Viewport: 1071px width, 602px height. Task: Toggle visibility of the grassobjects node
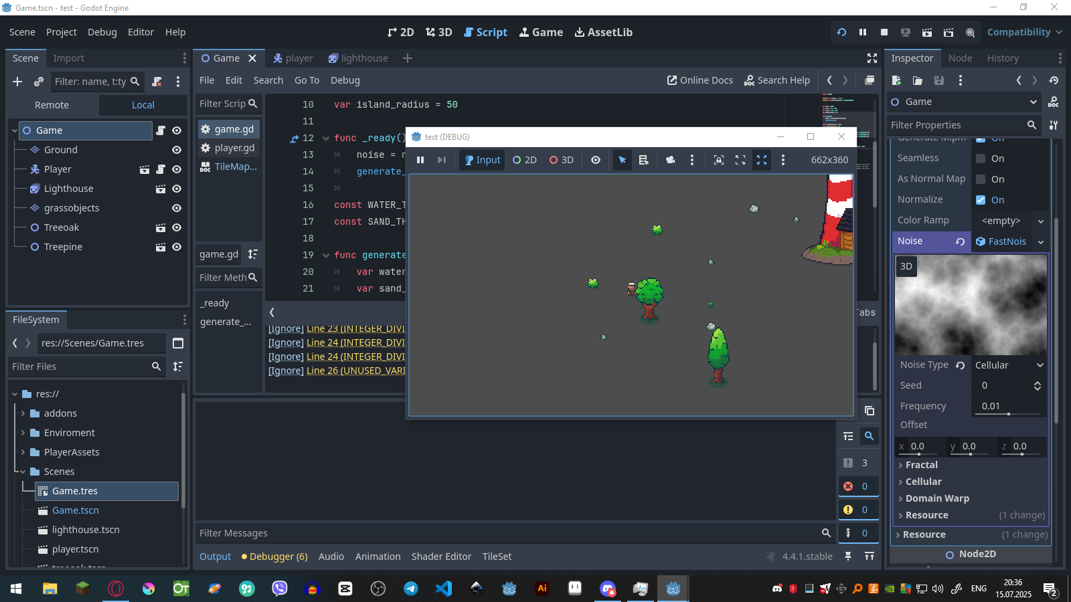pyautogui.click(x=176, y=208)
